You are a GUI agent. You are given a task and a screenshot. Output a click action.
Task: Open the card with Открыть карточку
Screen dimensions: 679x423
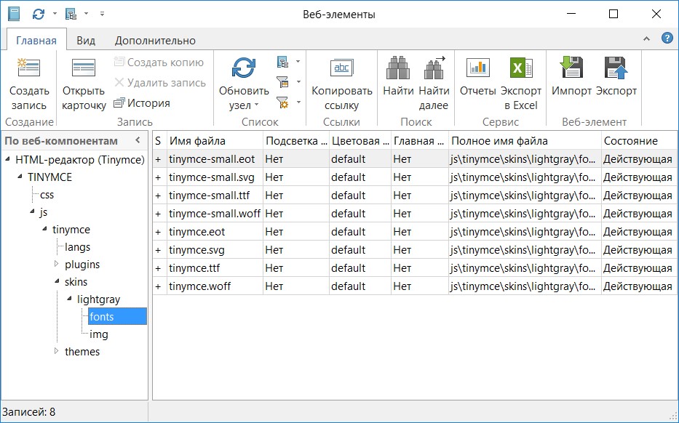pos(84,84)
